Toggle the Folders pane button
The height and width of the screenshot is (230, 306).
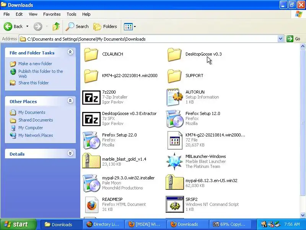coord(105,26)
